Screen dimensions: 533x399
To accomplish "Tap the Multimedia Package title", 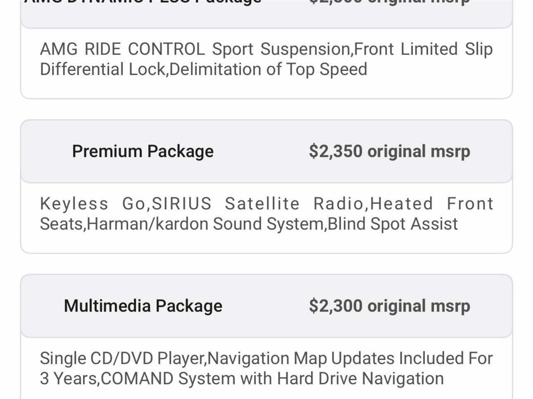I will [x=143, y=306].
